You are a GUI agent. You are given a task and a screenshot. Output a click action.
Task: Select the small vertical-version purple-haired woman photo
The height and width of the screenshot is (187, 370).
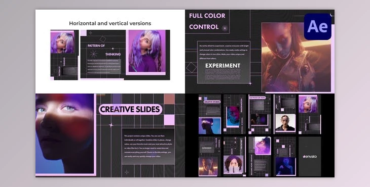click(x=62, y=43)
